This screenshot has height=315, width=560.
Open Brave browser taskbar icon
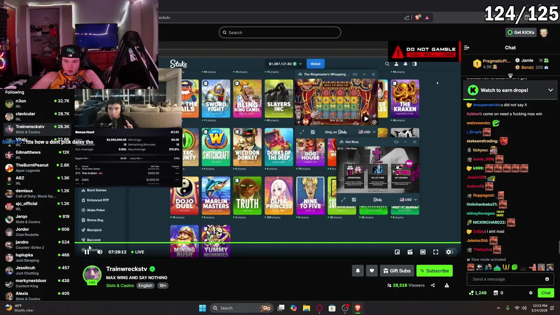click(357, 308)
